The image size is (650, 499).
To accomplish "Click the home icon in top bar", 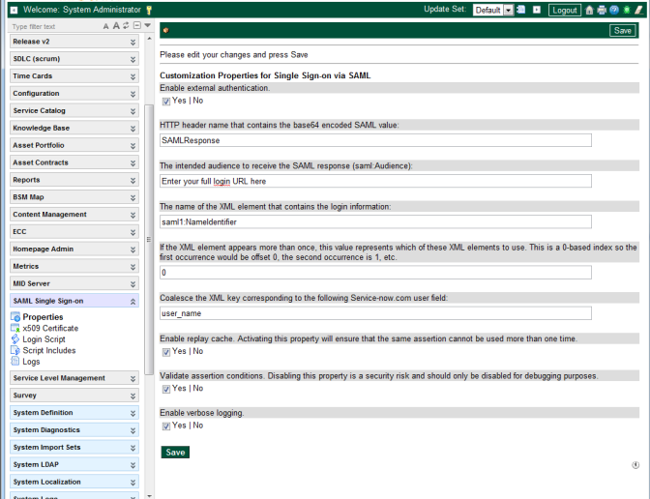I will coord(590,10).
